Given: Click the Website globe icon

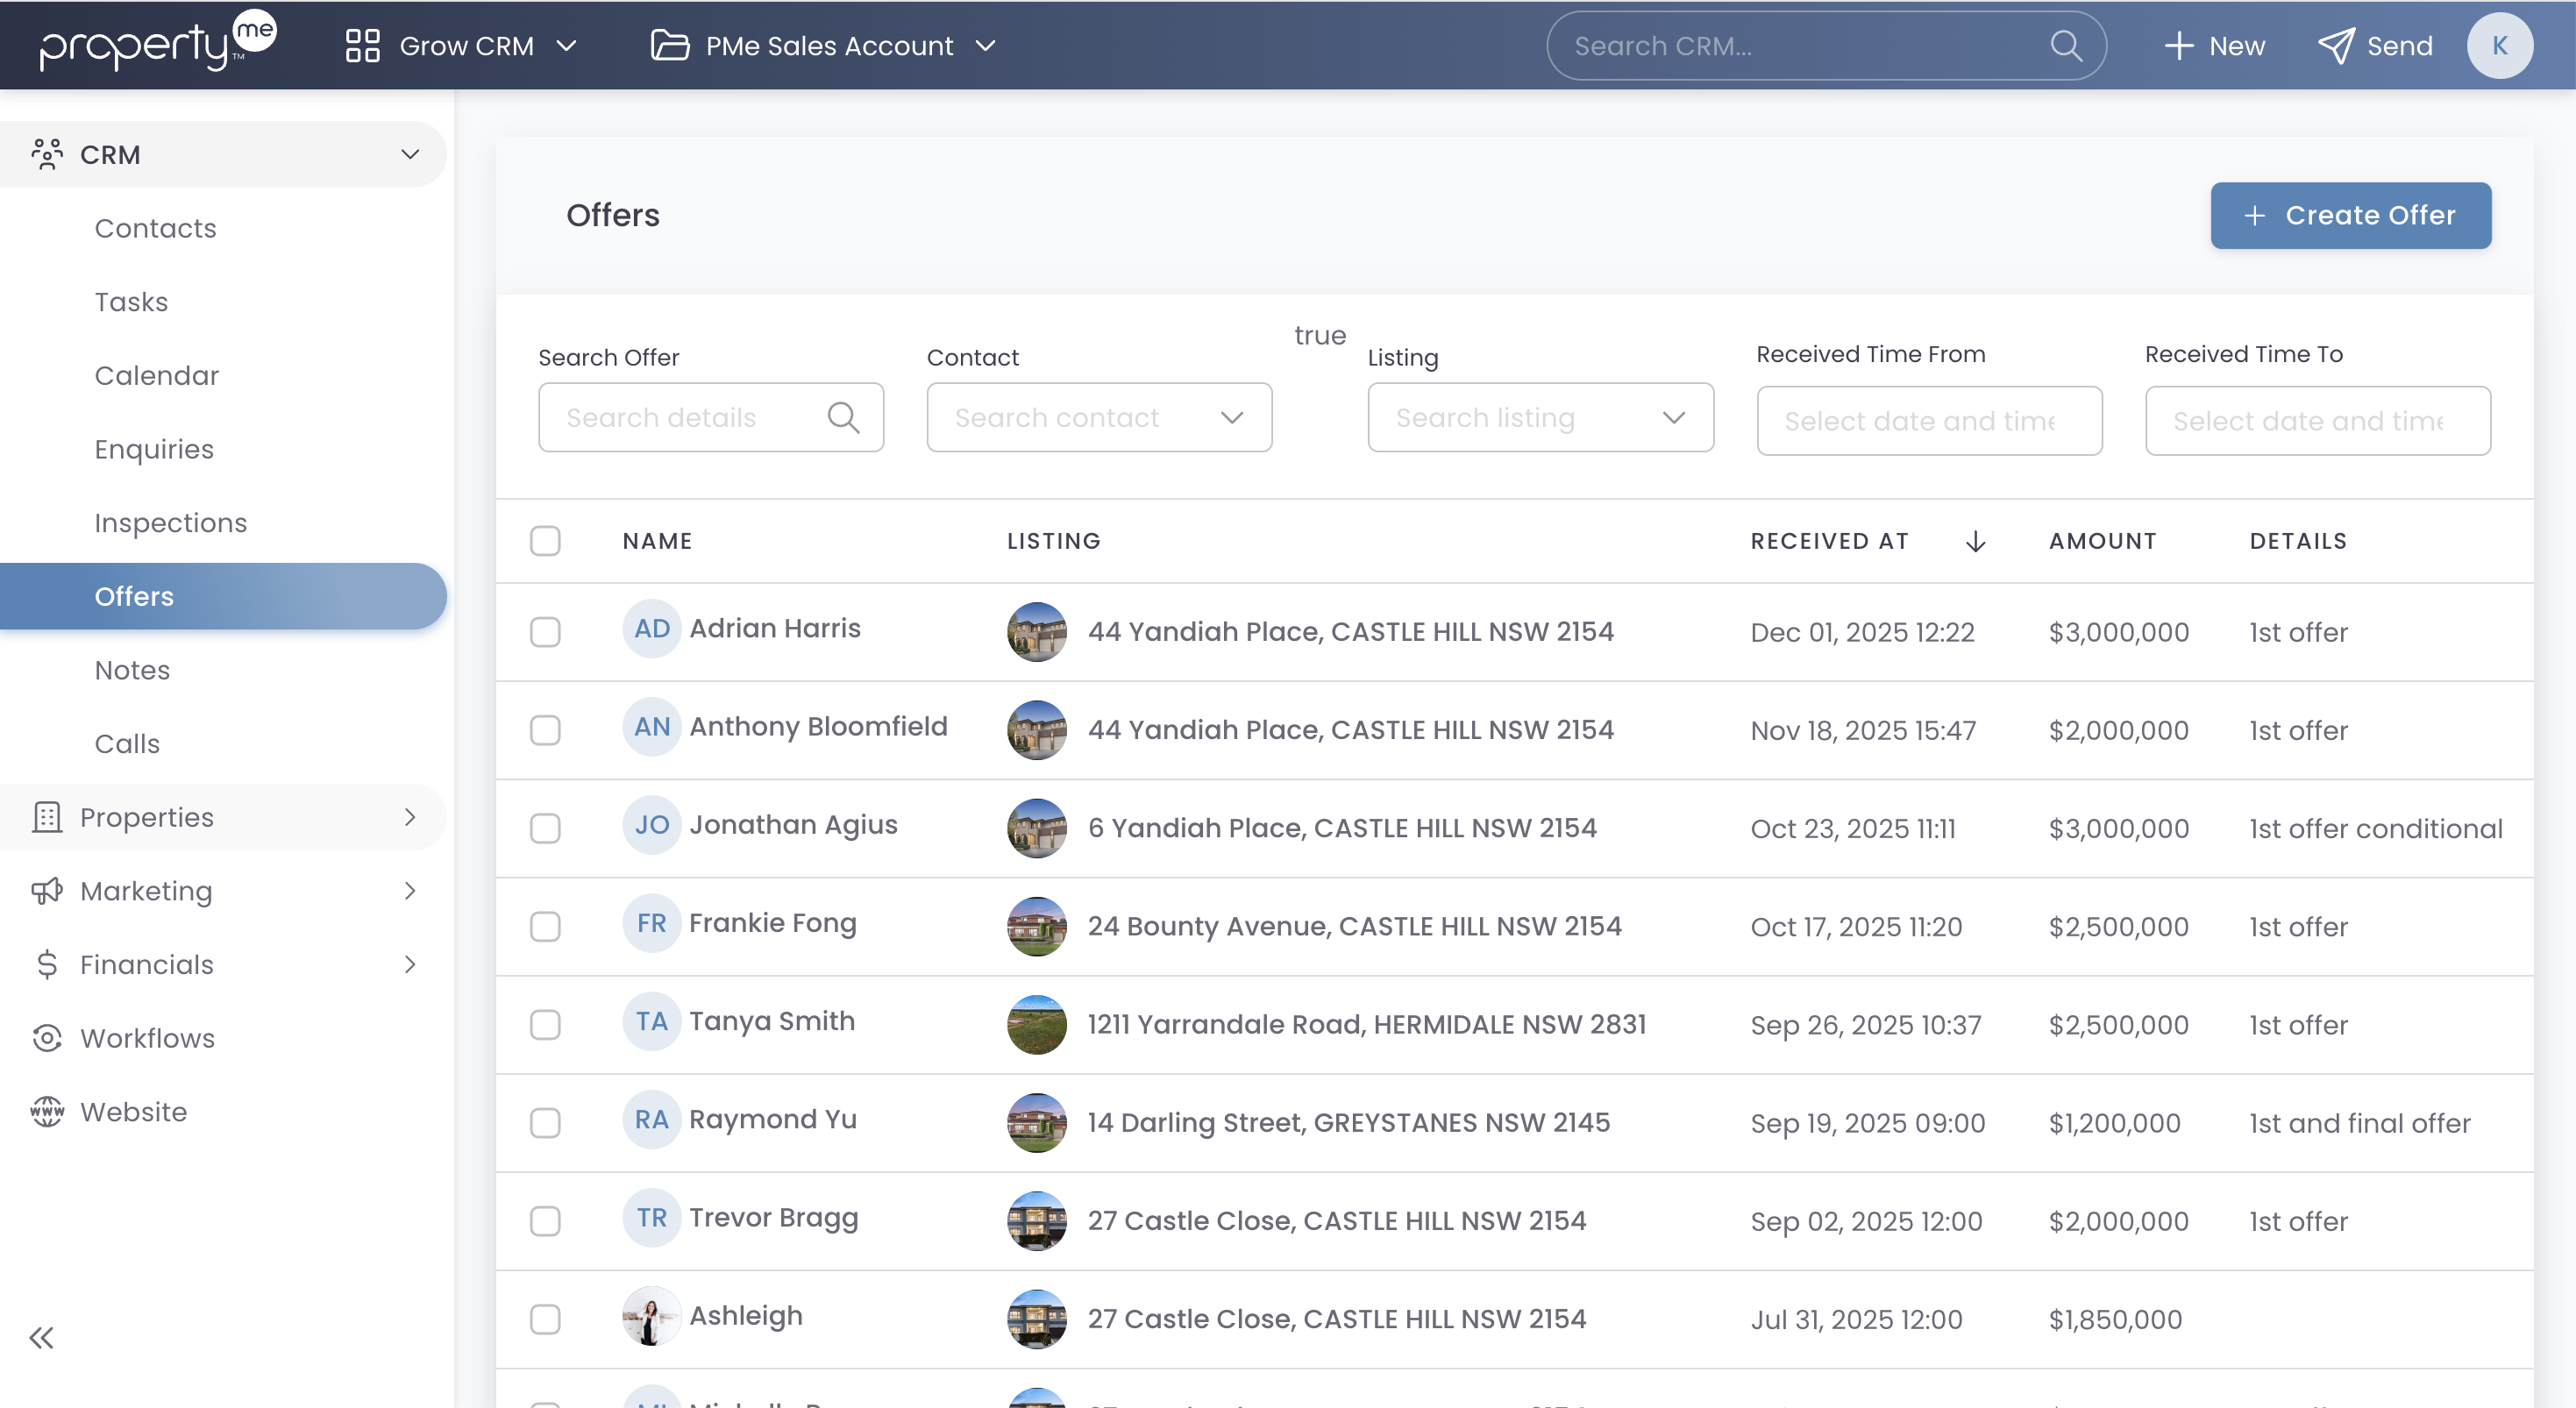Looking at the screenshot, I should (46, 1112).
